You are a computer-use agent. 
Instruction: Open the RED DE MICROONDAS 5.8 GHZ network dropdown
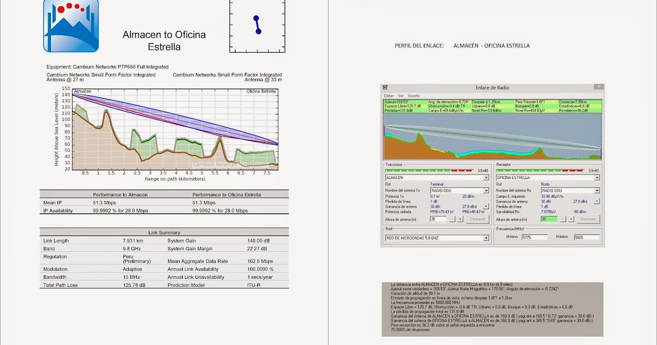(486, 238)
